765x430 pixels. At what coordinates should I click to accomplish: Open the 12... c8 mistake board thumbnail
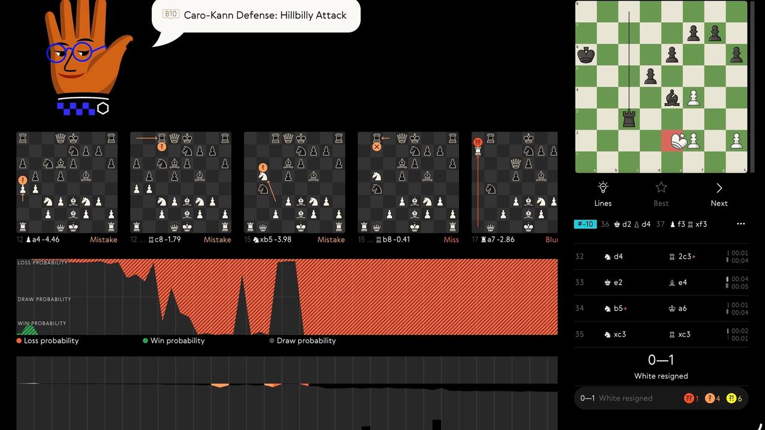click(180, 182)
